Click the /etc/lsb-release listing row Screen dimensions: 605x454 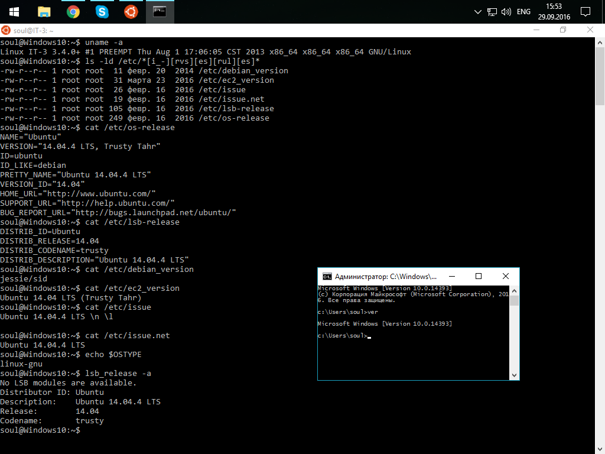137,109
